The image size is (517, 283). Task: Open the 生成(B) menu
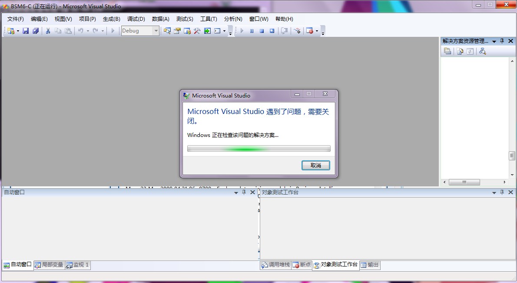tap(112, 19)
